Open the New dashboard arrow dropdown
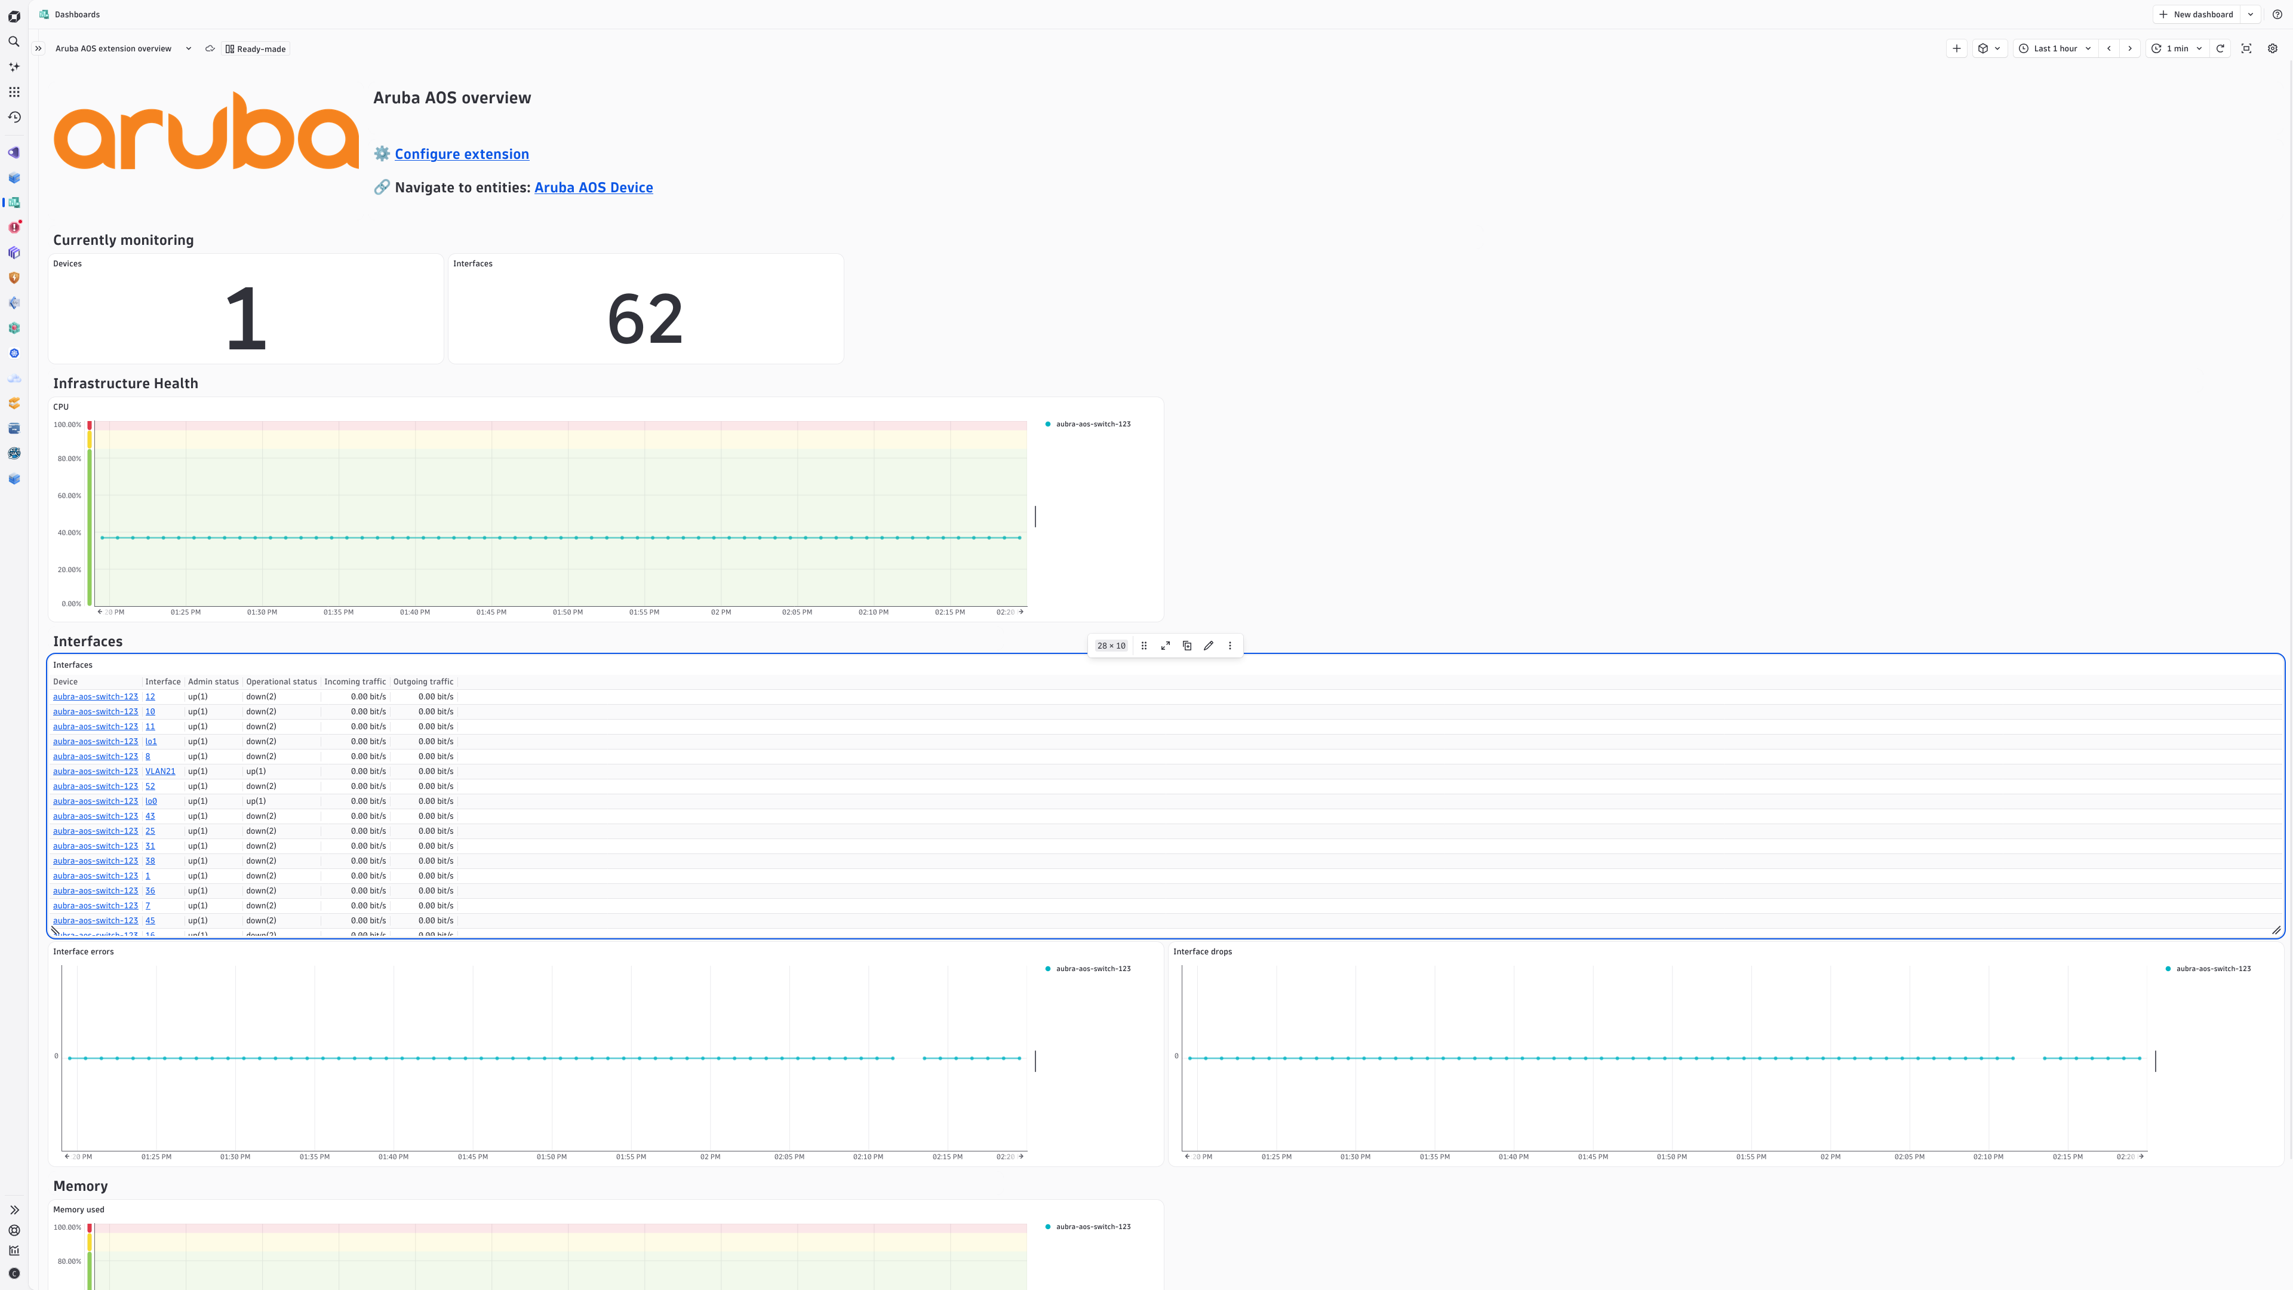 2250,14
